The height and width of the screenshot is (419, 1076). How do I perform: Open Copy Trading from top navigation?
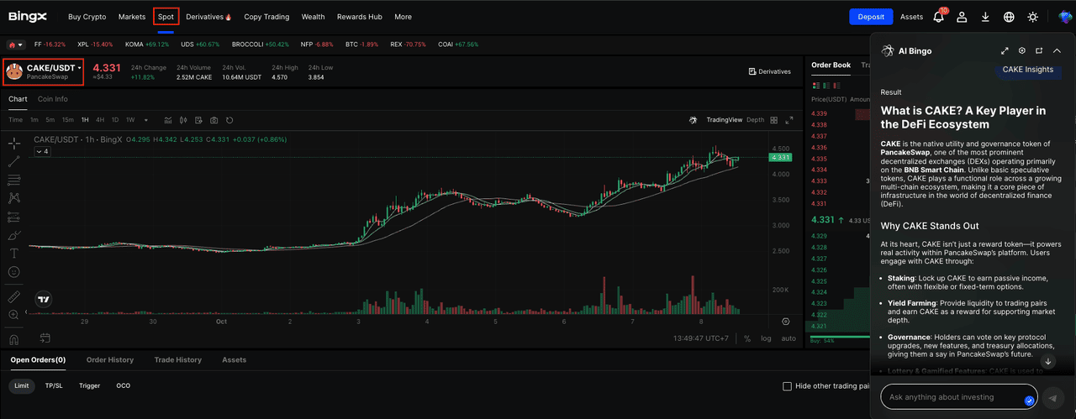[x=266, y=17]
